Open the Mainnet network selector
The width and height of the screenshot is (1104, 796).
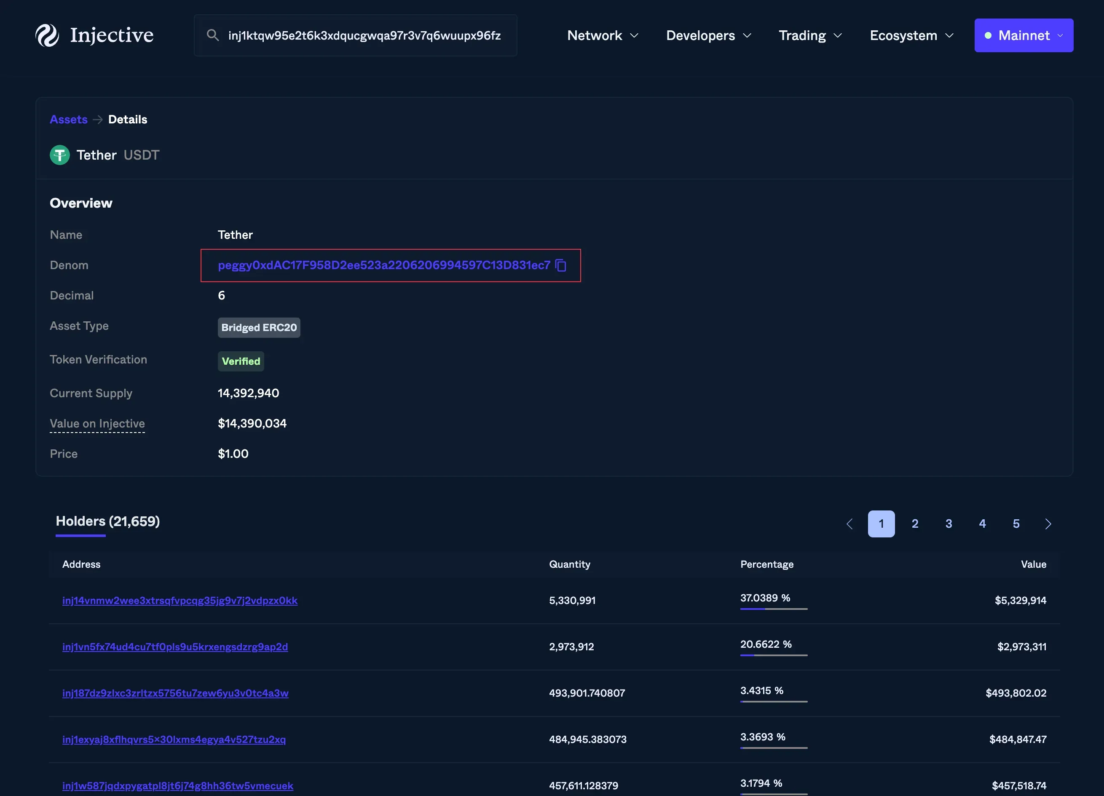(1024, 35)
